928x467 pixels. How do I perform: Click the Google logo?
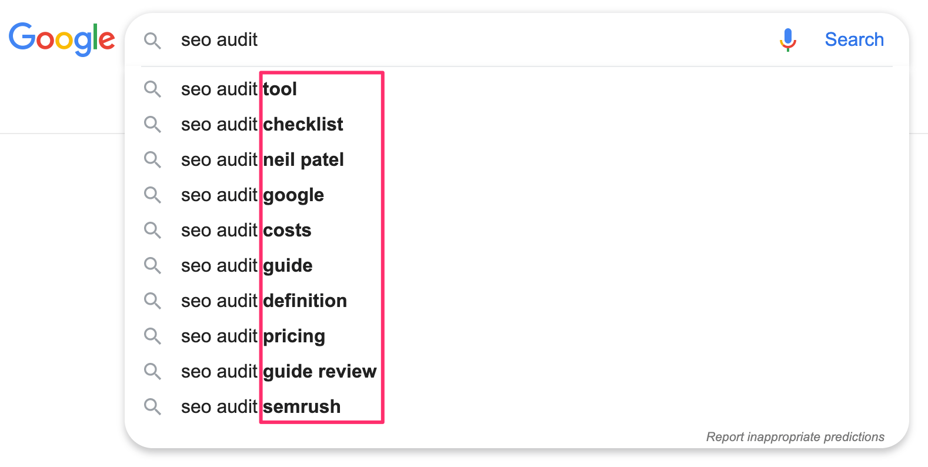coord(62,39)
